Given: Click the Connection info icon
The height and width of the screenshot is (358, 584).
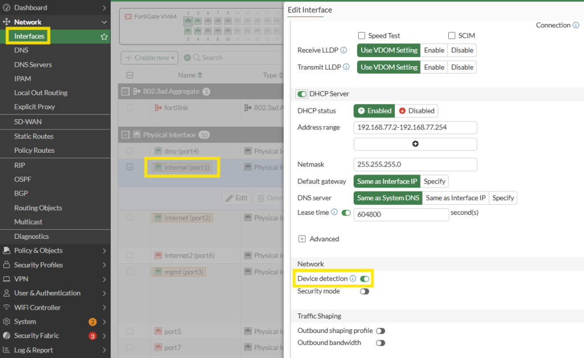Looking at the screenshot, I should [576, 25].
